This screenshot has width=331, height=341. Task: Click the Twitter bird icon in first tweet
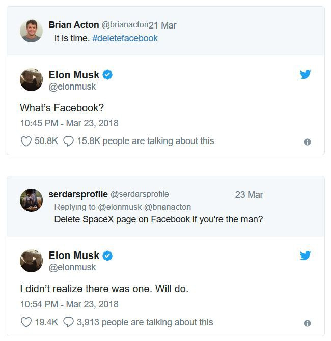(x=305, y=75)
